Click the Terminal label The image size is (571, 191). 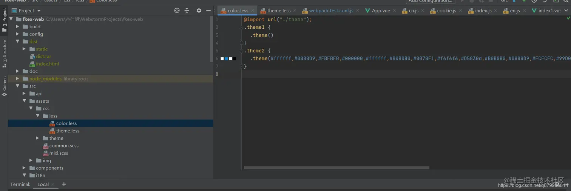[20, 185]
